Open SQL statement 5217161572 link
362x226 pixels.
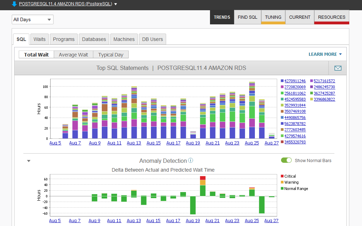tap(324, 81)
